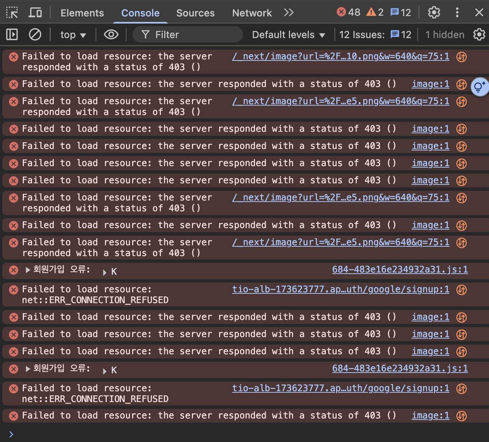Expand the second 회원가입 오류 error entry

[x=28, y=369]
